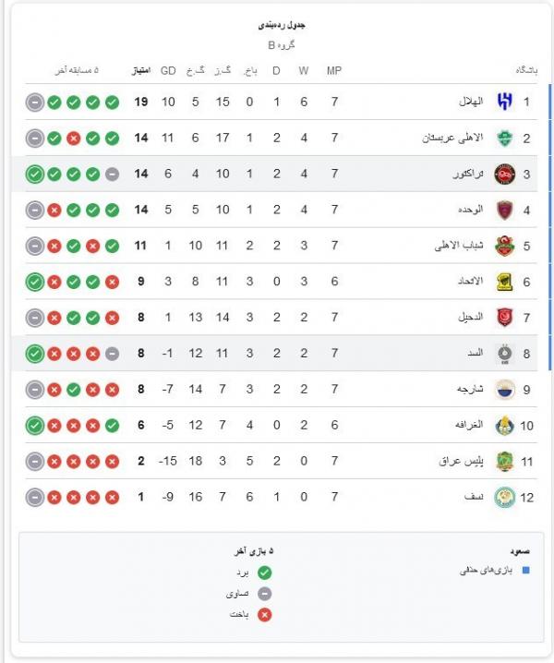Click the Al Hilal club logo
Viewport: 554px width, 663px height.
click(x=504, y=102)
